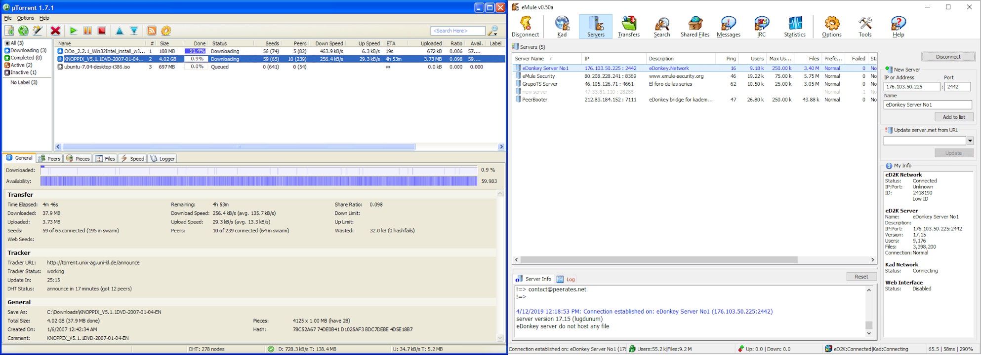Screen dimensions: 981x355
Task: Open the Kad toolbar icon in eMule
Action: click(x=562, y=27)
